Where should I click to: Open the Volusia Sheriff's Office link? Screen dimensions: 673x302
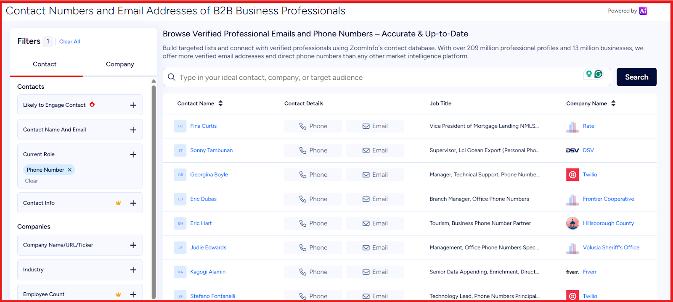coord(611,248)
